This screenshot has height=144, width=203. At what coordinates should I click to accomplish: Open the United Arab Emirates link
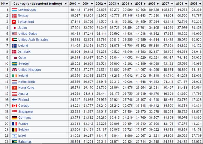point(33,40)
